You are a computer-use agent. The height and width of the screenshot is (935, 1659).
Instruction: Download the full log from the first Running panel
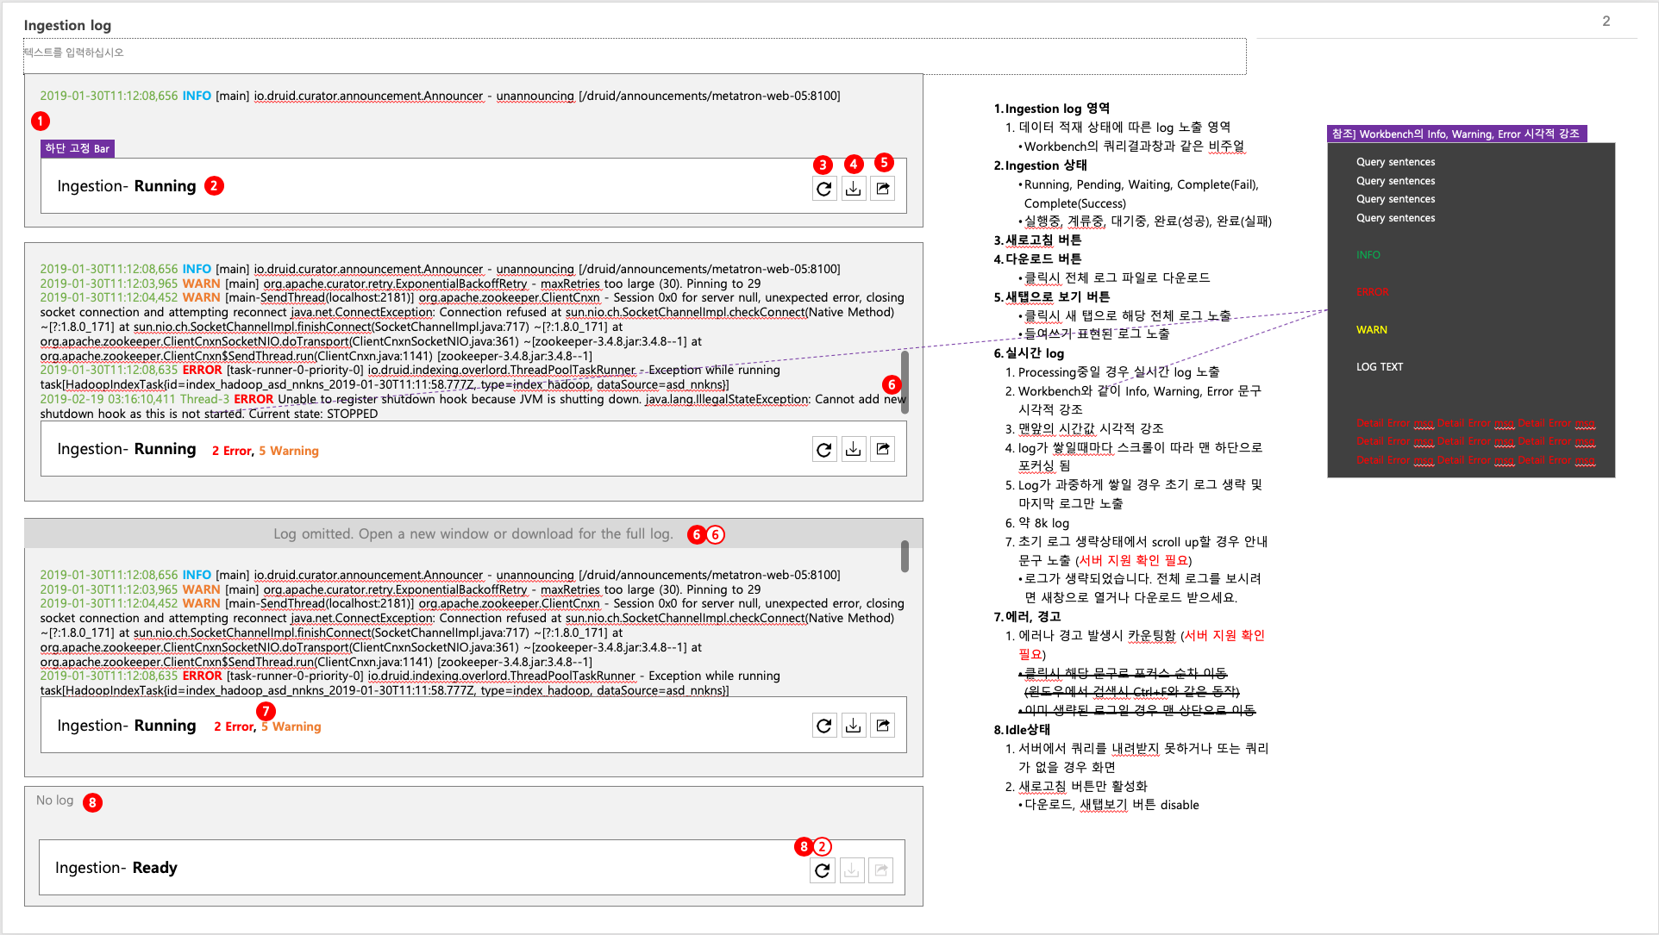[x=854, y=188]
